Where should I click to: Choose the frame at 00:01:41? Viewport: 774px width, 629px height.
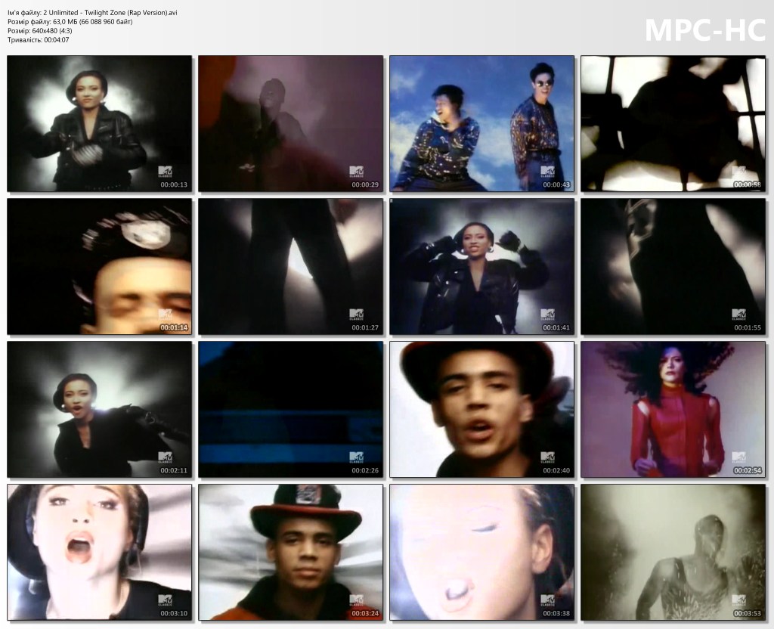[x=481, y=267]
